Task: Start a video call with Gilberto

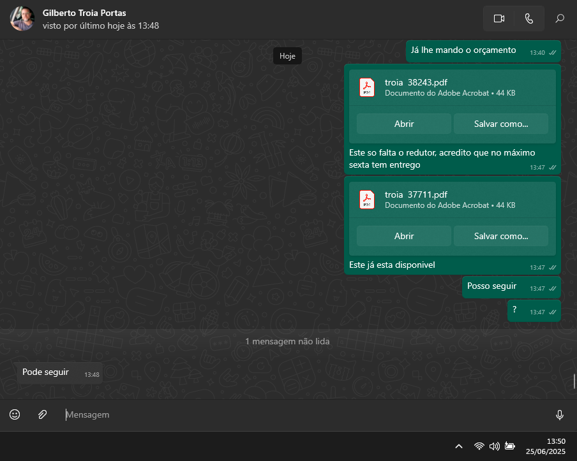Action: [499, 18]
